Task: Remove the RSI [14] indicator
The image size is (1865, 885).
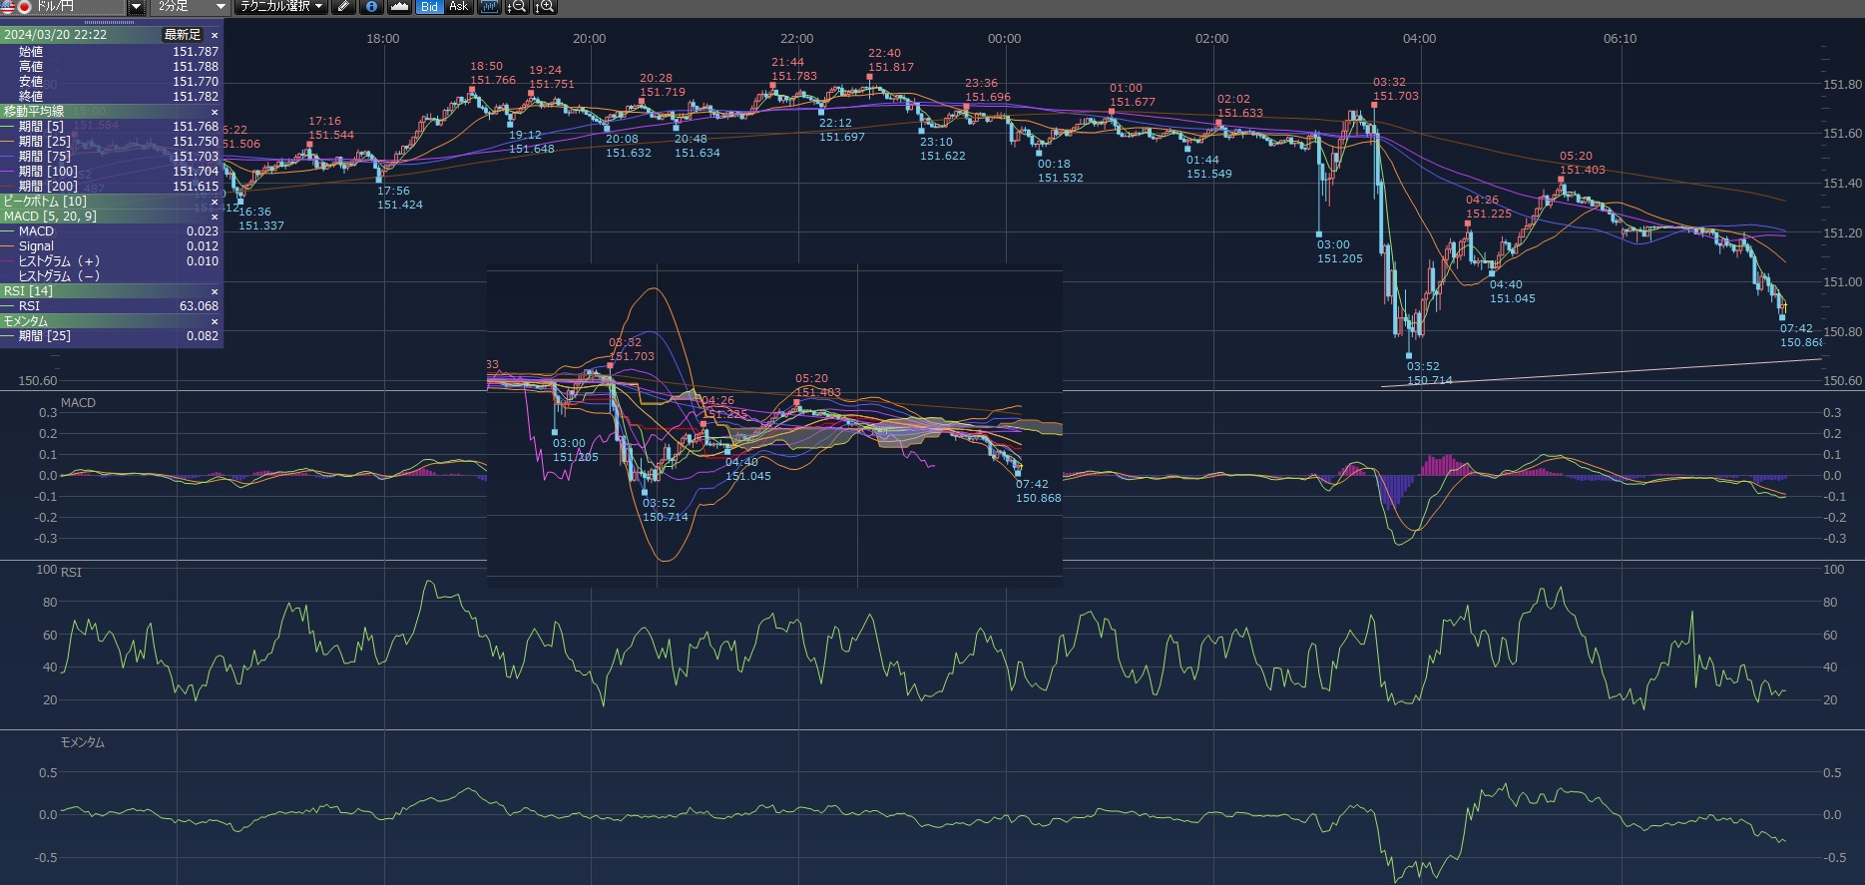Action: click(214, 291)
